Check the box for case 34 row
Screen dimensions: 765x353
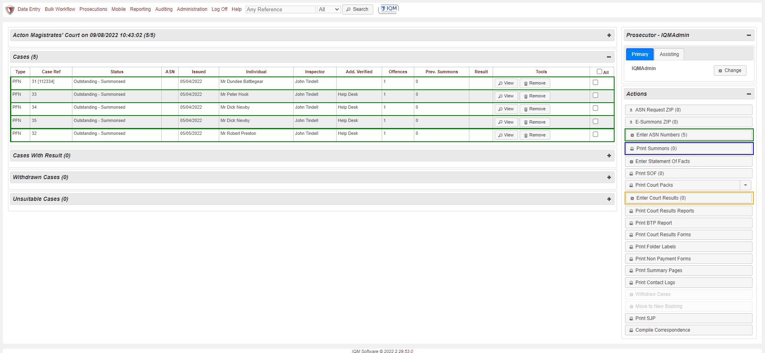[595, 108]
